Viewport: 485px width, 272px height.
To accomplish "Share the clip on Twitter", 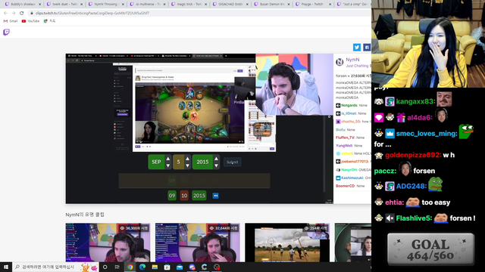I will click(x=357, y=47).
